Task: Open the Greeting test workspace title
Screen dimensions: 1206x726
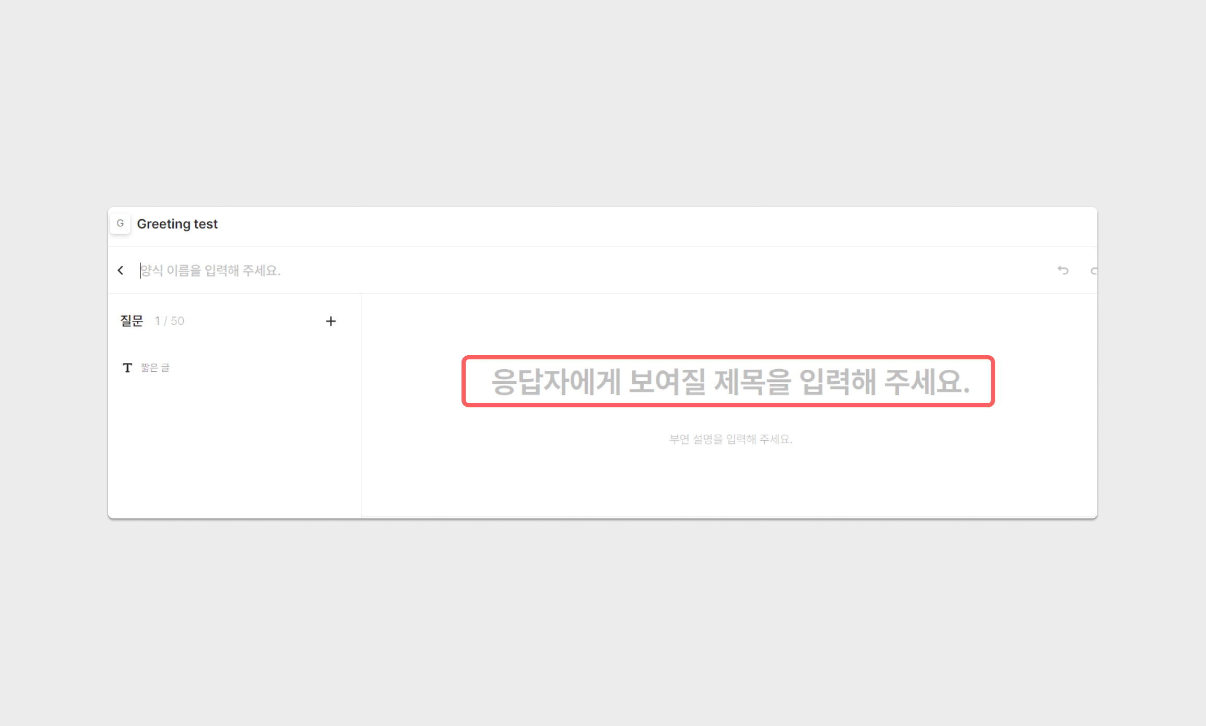Action: (x=177, y=224)
